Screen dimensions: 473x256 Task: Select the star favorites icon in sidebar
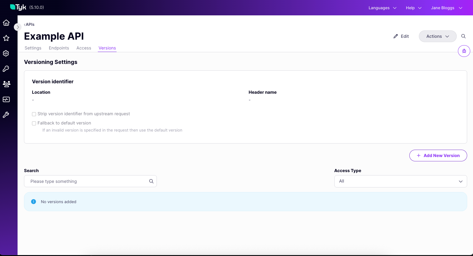click(6, 38)
